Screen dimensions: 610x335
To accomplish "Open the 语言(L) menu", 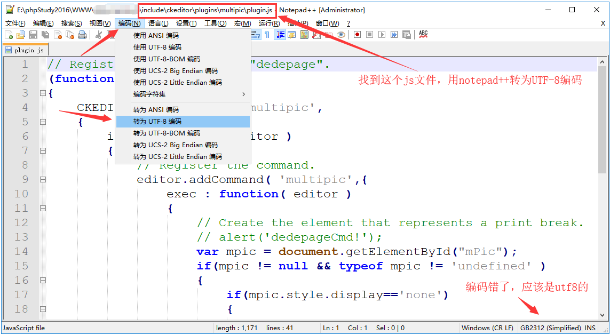I will 158,23.
